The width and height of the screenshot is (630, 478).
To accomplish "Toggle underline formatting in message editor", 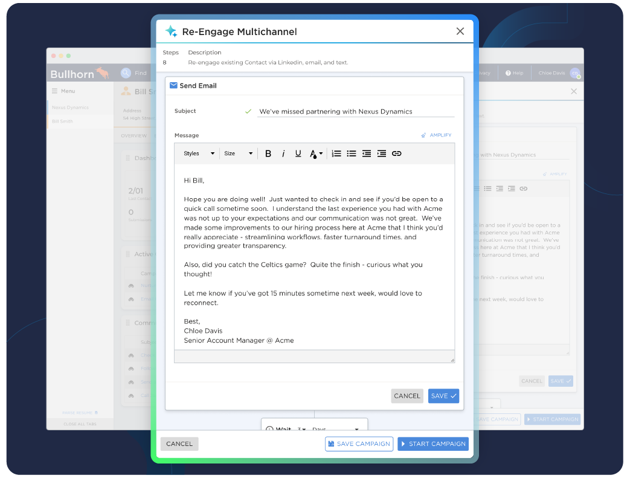I will [298, 153].
